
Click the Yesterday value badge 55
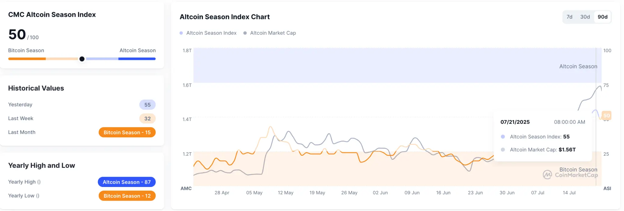coord(147,105)
